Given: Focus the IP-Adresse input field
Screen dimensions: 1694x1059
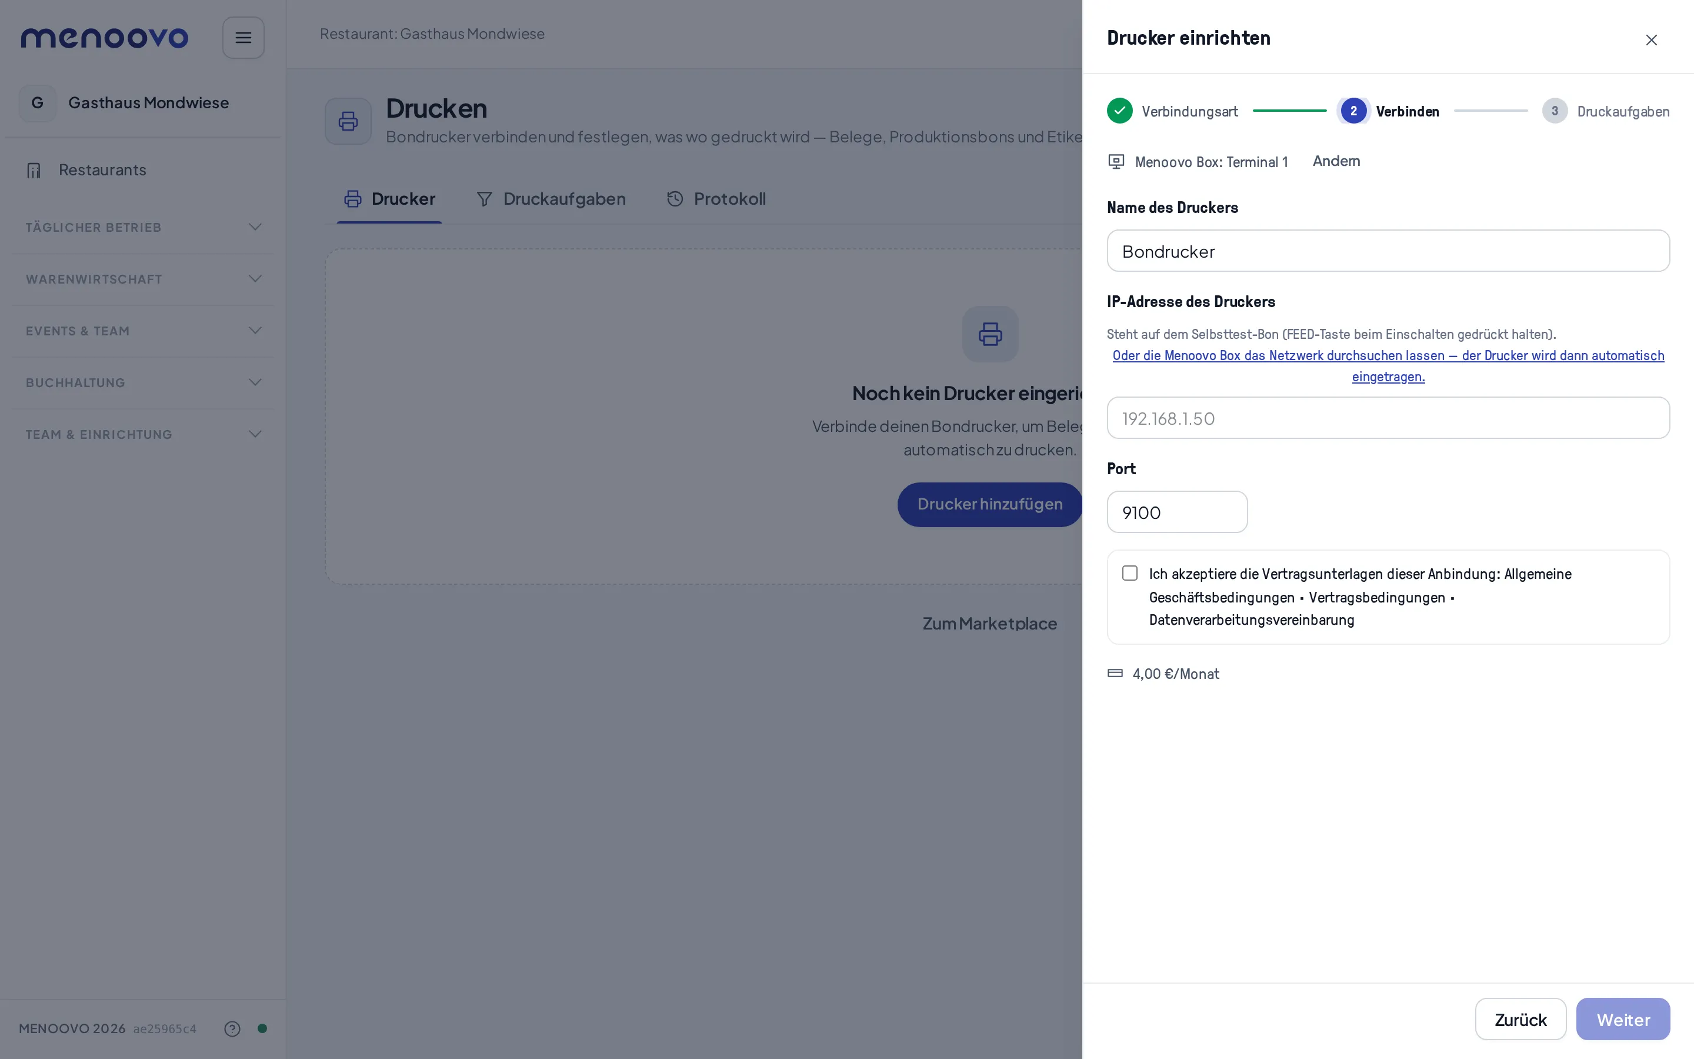Looking at the screenshot, I should (1388, 418).
